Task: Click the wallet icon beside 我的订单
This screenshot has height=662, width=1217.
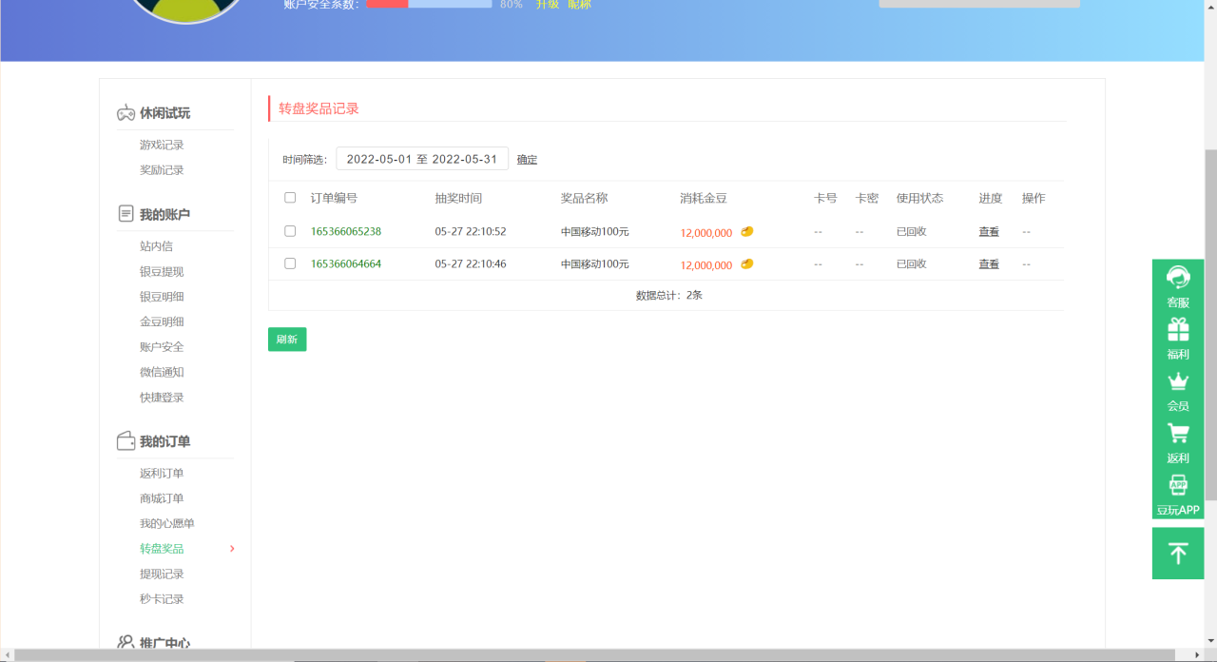Action: coord(126,441)
